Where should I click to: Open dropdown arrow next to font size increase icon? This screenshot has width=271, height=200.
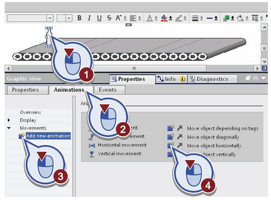pos(125,18)
